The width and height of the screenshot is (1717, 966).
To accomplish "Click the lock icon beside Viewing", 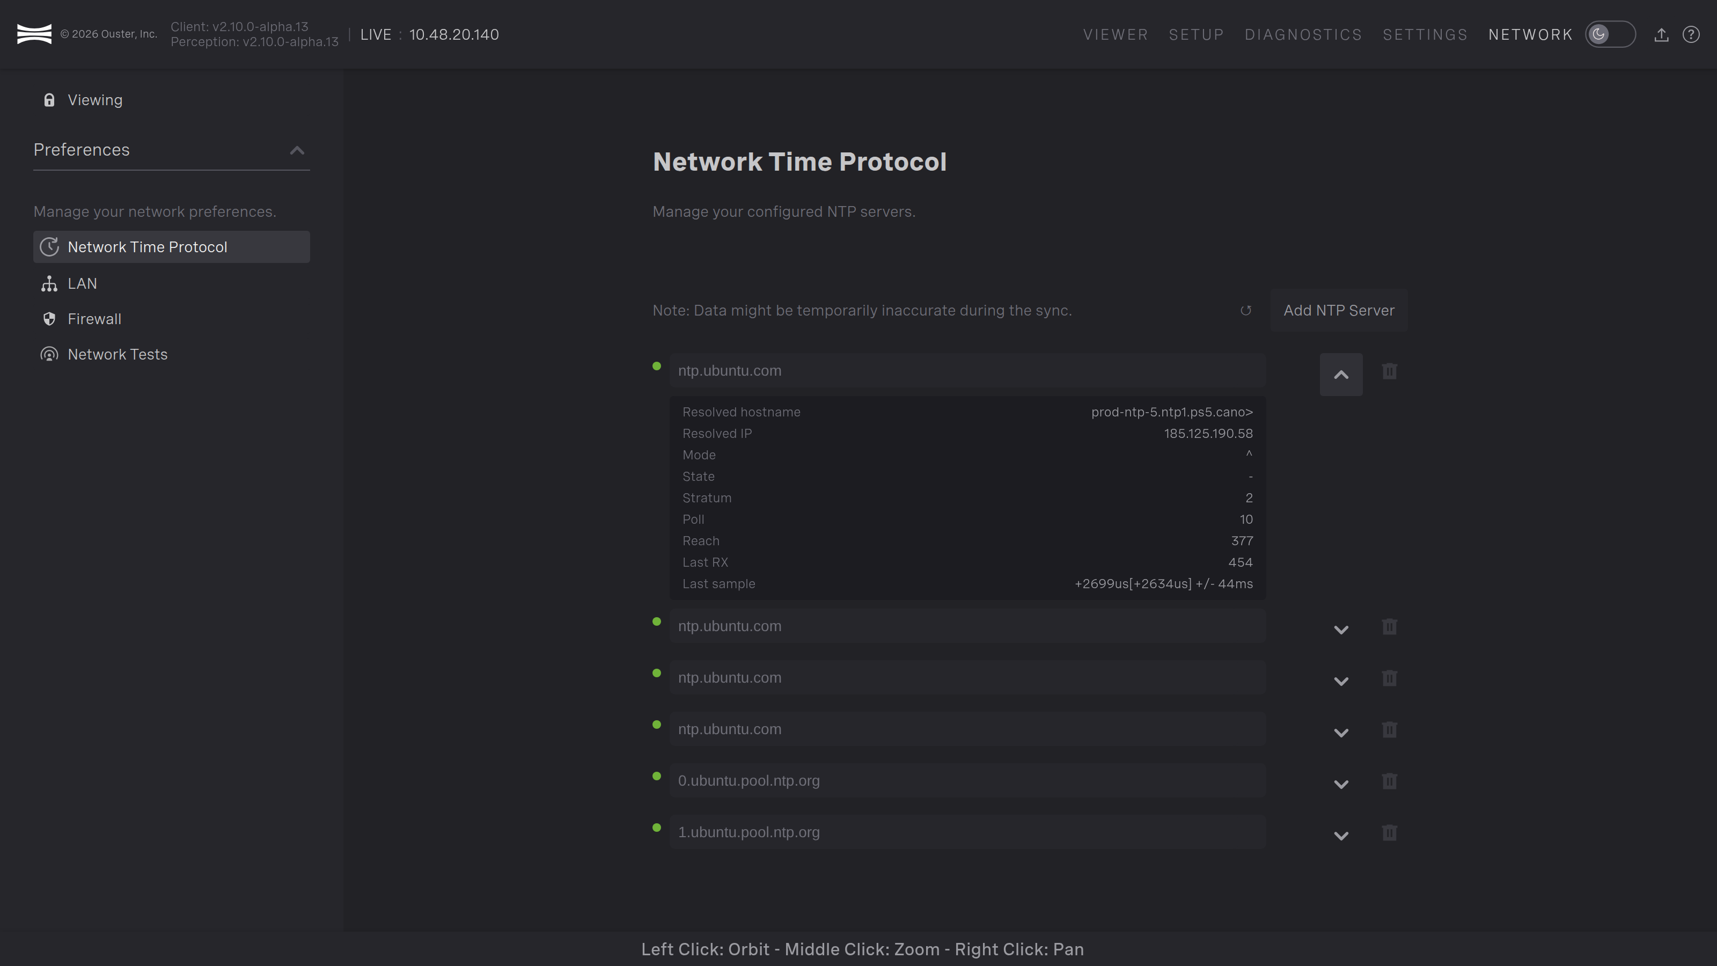I will (x=49, y=100).
